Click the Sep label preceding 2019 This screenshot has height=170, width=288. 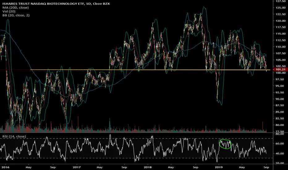tap(195, 167)
